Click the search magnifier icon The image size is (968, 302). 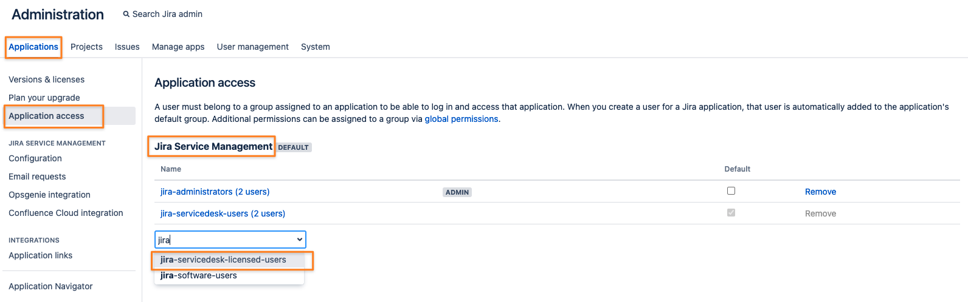click(126, 14)
